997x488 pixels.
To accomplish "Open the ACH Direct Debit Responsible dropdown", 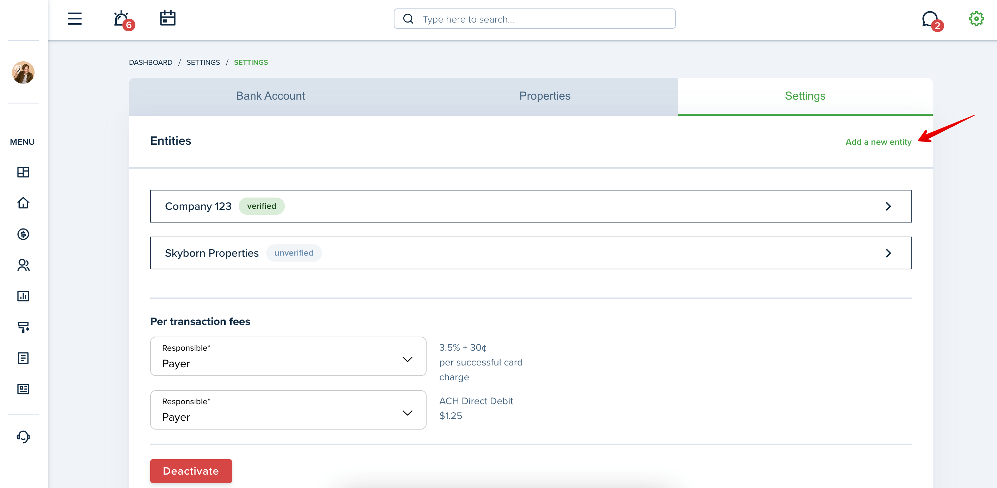I will tap(288, 409).
